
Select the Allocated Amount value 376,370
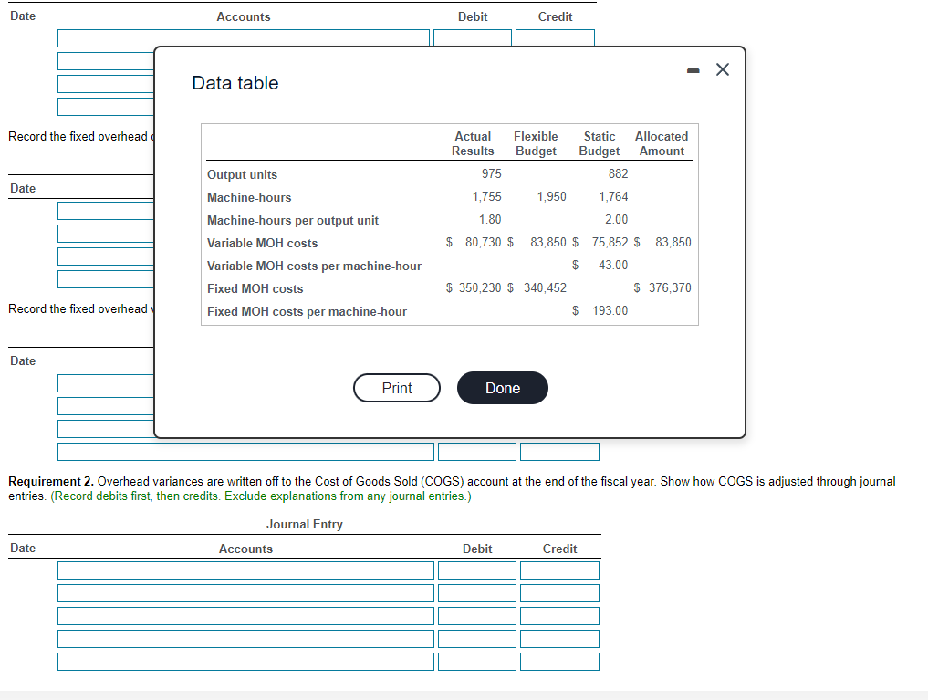[675, 287]
